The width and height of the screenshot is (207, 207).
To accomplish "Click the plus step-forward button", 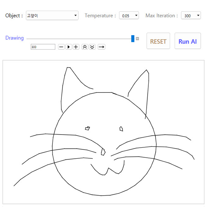I will [76, 47].
